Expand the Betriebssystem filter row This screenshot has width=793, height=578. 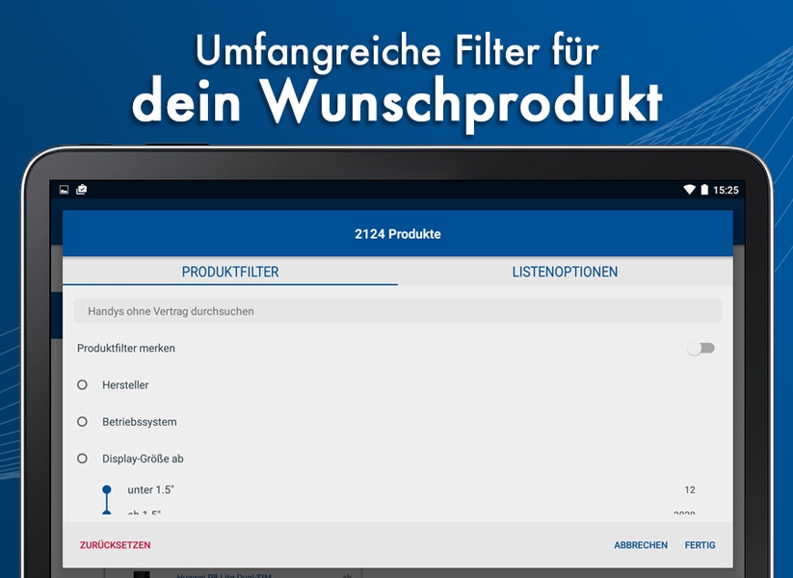tap(398, 422)
